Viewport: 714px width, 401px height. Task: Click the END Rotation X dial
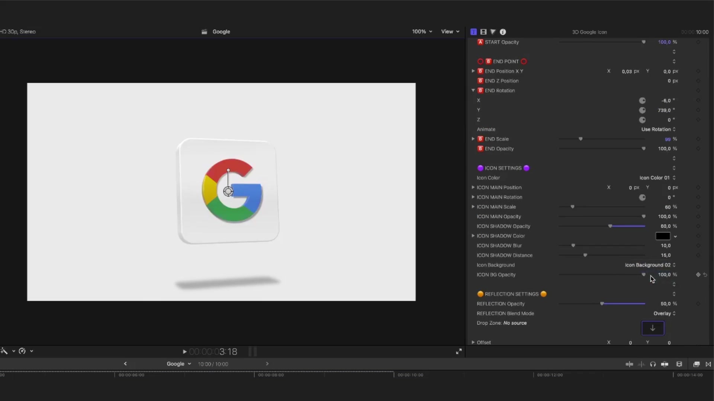[x=642, y=101]
